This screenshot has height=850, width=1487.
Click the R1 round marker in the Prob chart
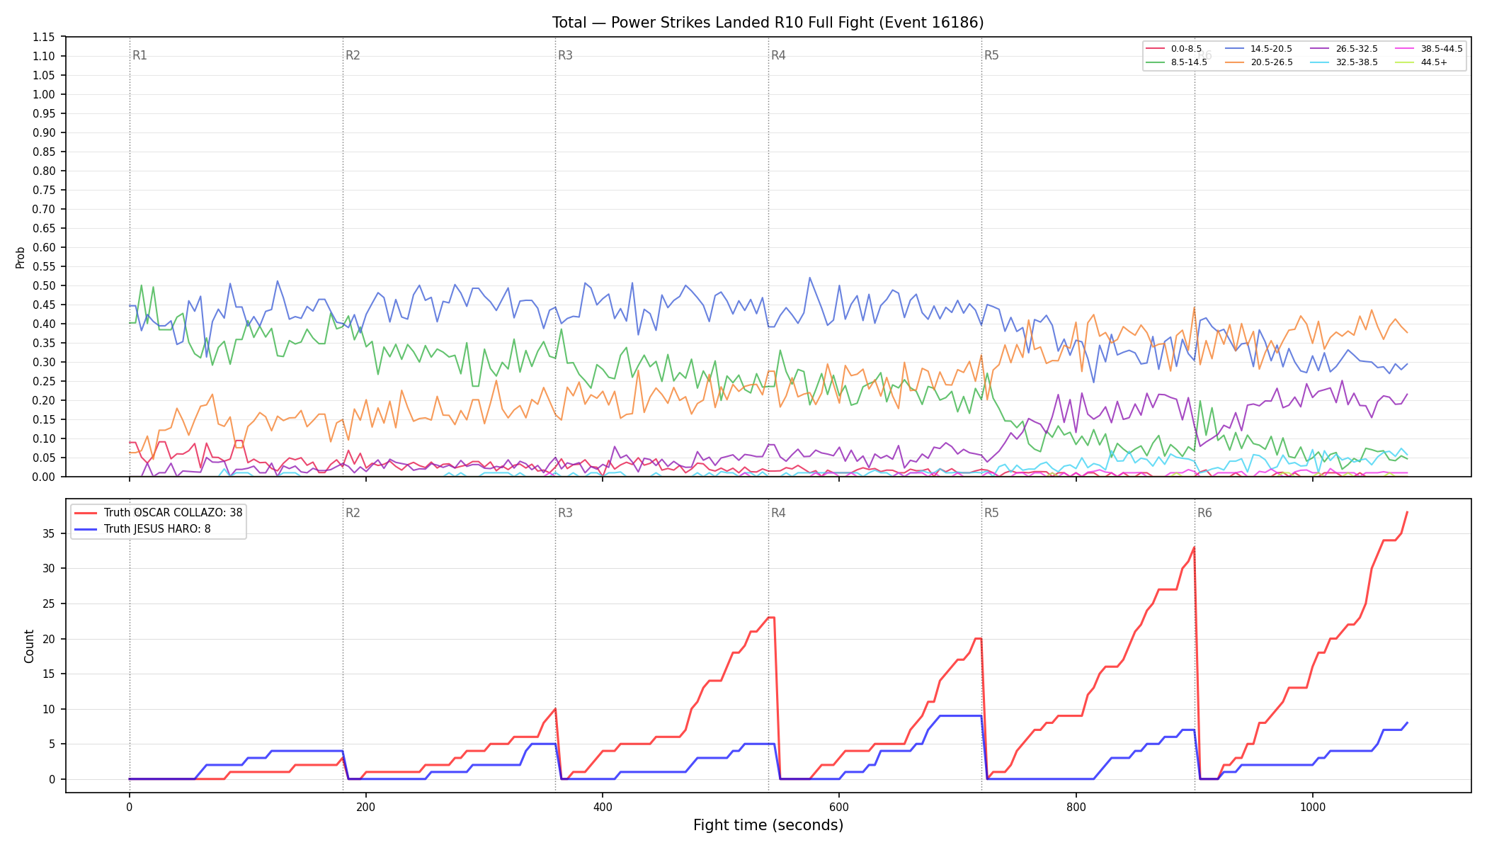click(139, 55)
